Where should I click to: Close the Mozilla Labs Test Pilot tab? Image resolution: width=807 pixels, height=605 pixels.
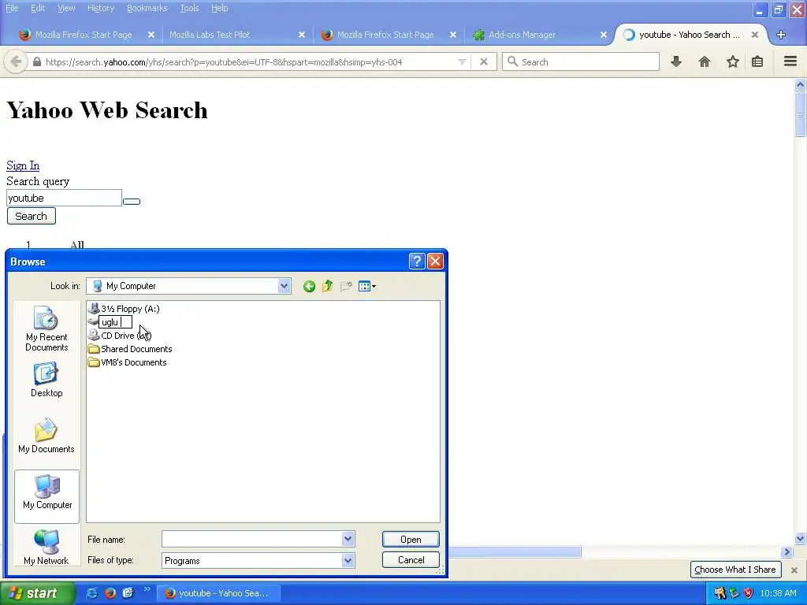coord(302,35)
